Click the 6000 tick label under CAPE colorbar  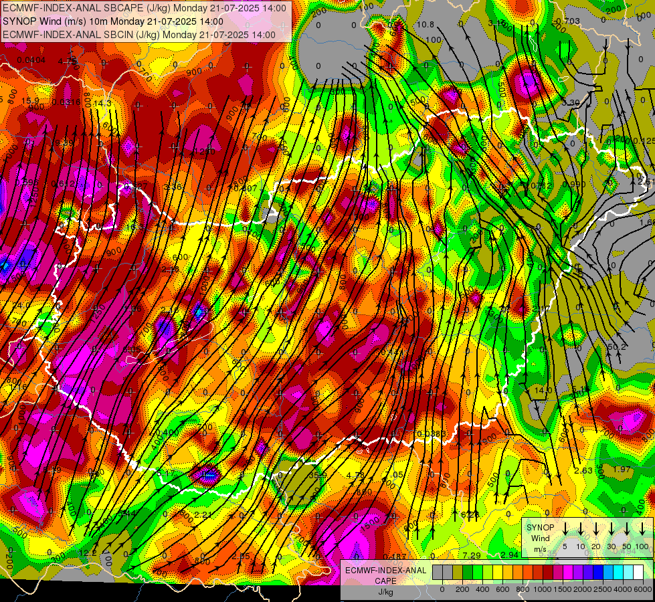click(x=643, y=589)
